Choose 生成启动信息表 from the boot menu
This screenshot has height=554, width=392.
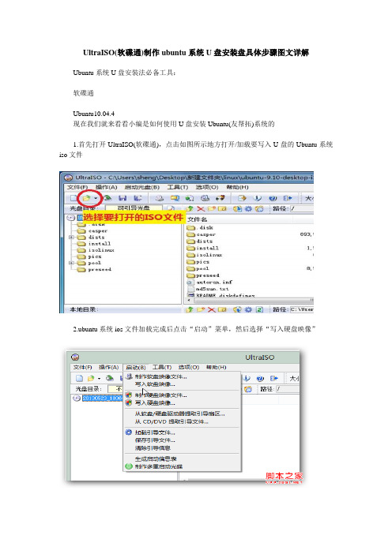(183, 459)
